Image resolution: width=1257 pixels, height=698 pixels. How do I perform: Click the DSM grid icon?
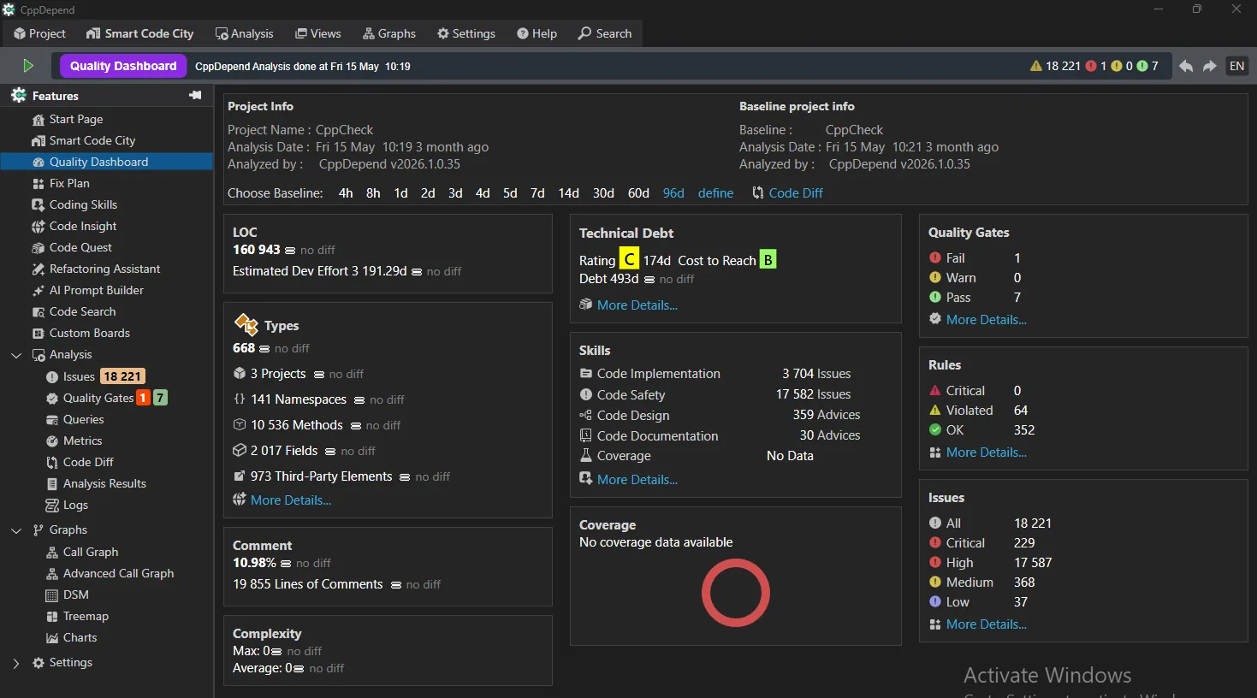52,595
